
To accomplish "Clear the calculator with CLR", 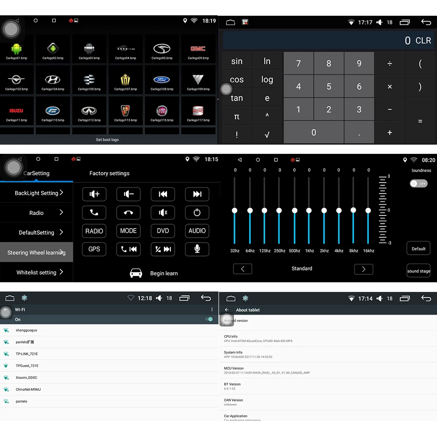I will (x=423, y=41).
